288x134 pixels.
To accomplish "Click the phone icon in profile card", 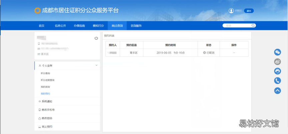I will pos(39,43).
